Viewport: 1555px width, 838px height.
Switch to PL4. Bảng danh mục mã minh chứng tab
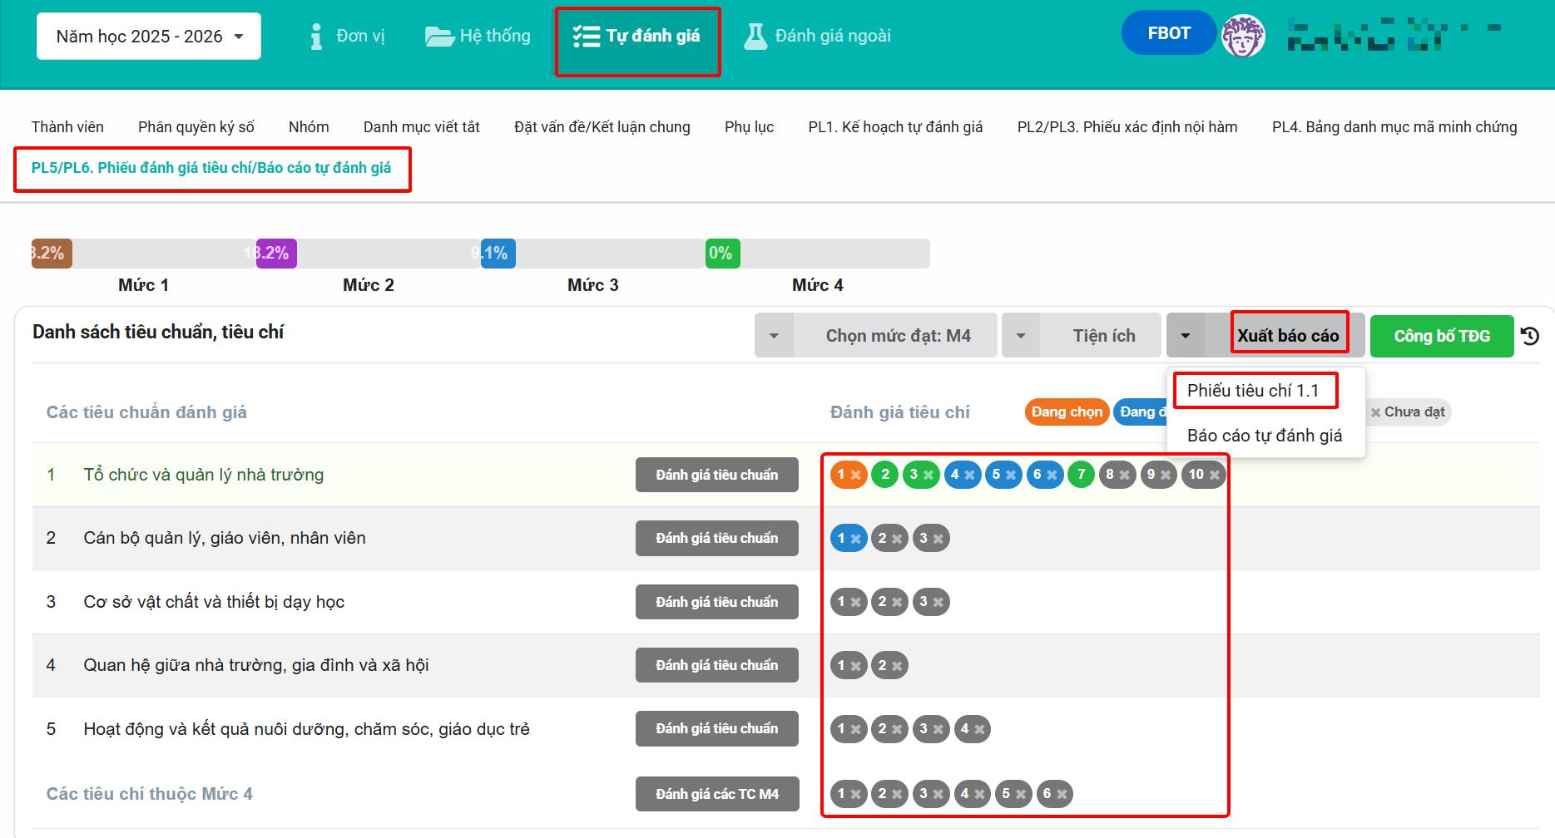point(1394,126)
